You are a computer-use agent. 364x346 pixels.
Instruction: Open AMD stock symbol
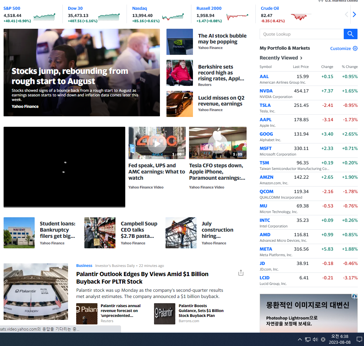265,235
